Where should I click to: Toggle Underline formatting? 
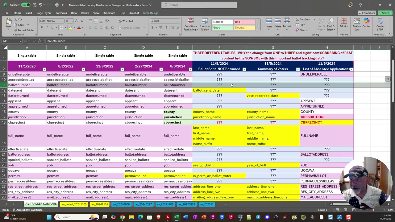[x=52, y=27]
